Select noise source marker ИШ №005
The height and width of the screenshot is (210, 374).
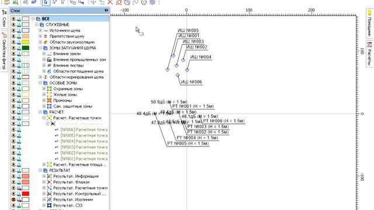pyautogui.click(x=168, y=69)
